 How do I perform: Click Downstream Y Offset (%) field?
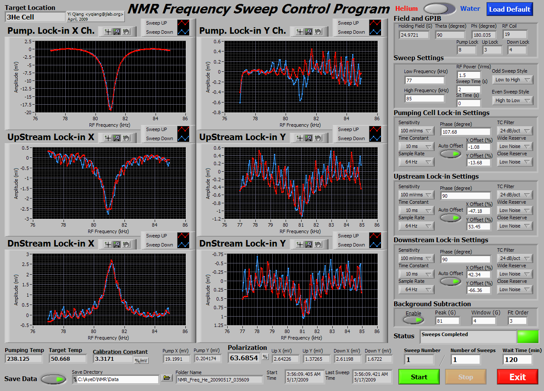(479, 290)
